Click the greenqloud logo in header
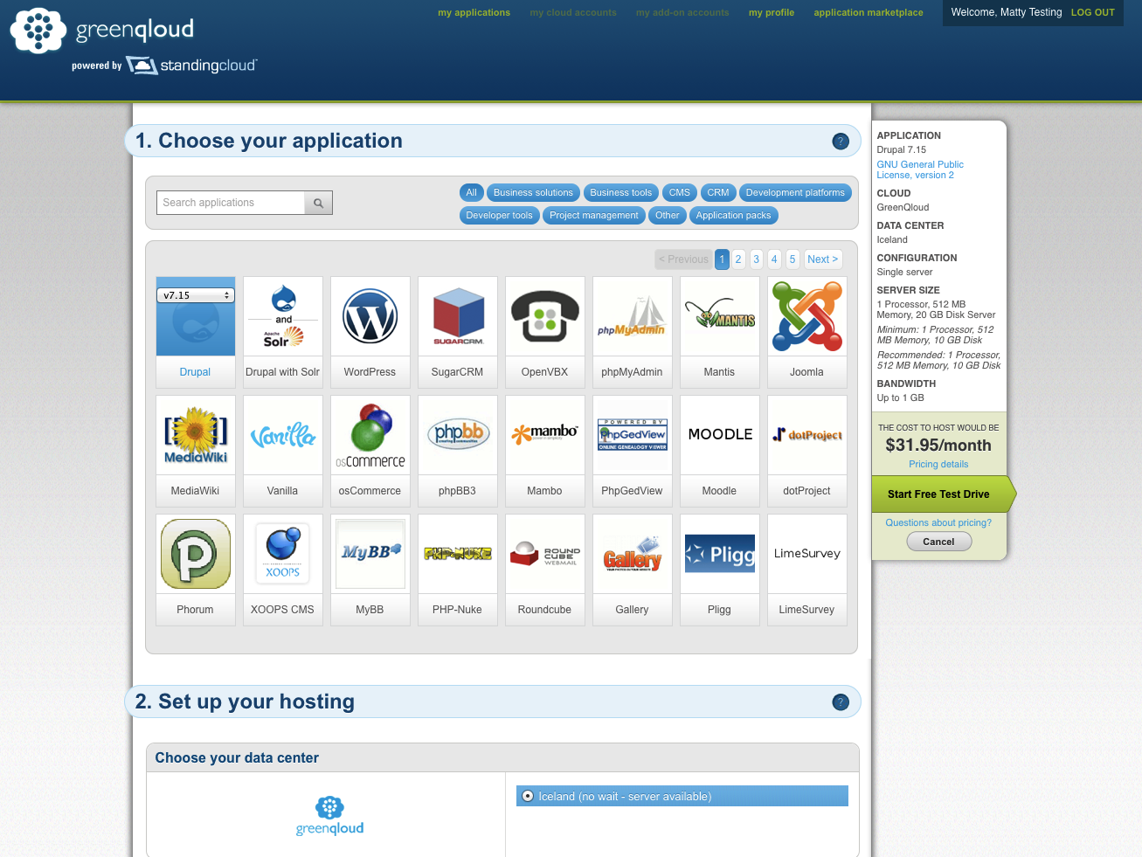This screenshot has width=1142, height=857. tap(102, 31)
